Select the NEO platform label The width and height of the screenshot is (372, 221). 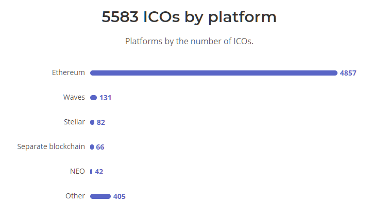tap(77, 171)
